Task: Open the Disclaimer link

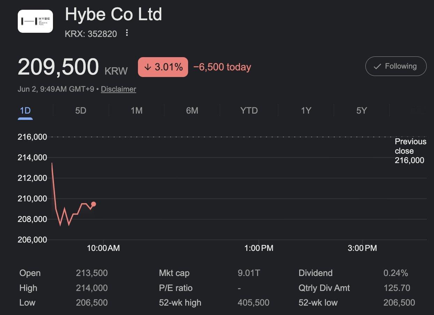Action: tap(118, 89)
